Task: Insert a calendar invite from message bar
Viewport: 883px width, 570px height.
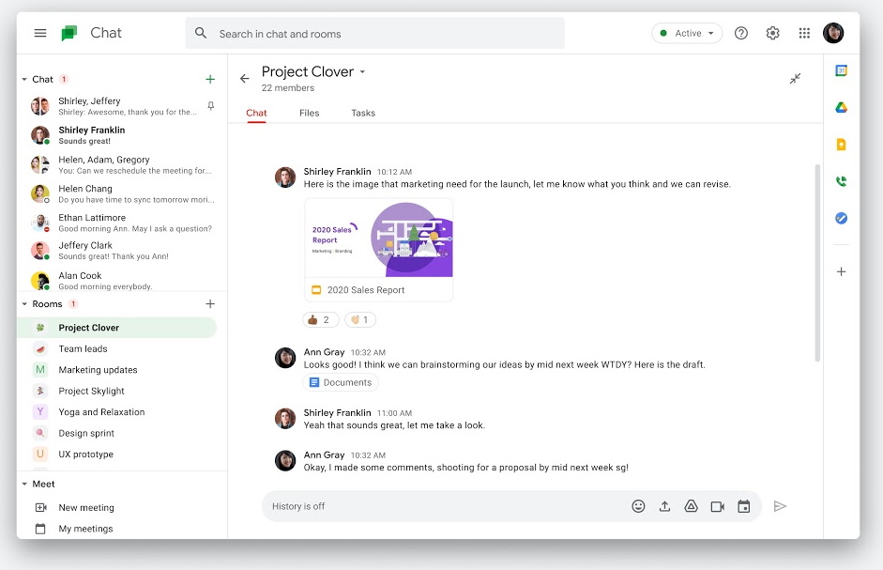Action: coord(744,506)
